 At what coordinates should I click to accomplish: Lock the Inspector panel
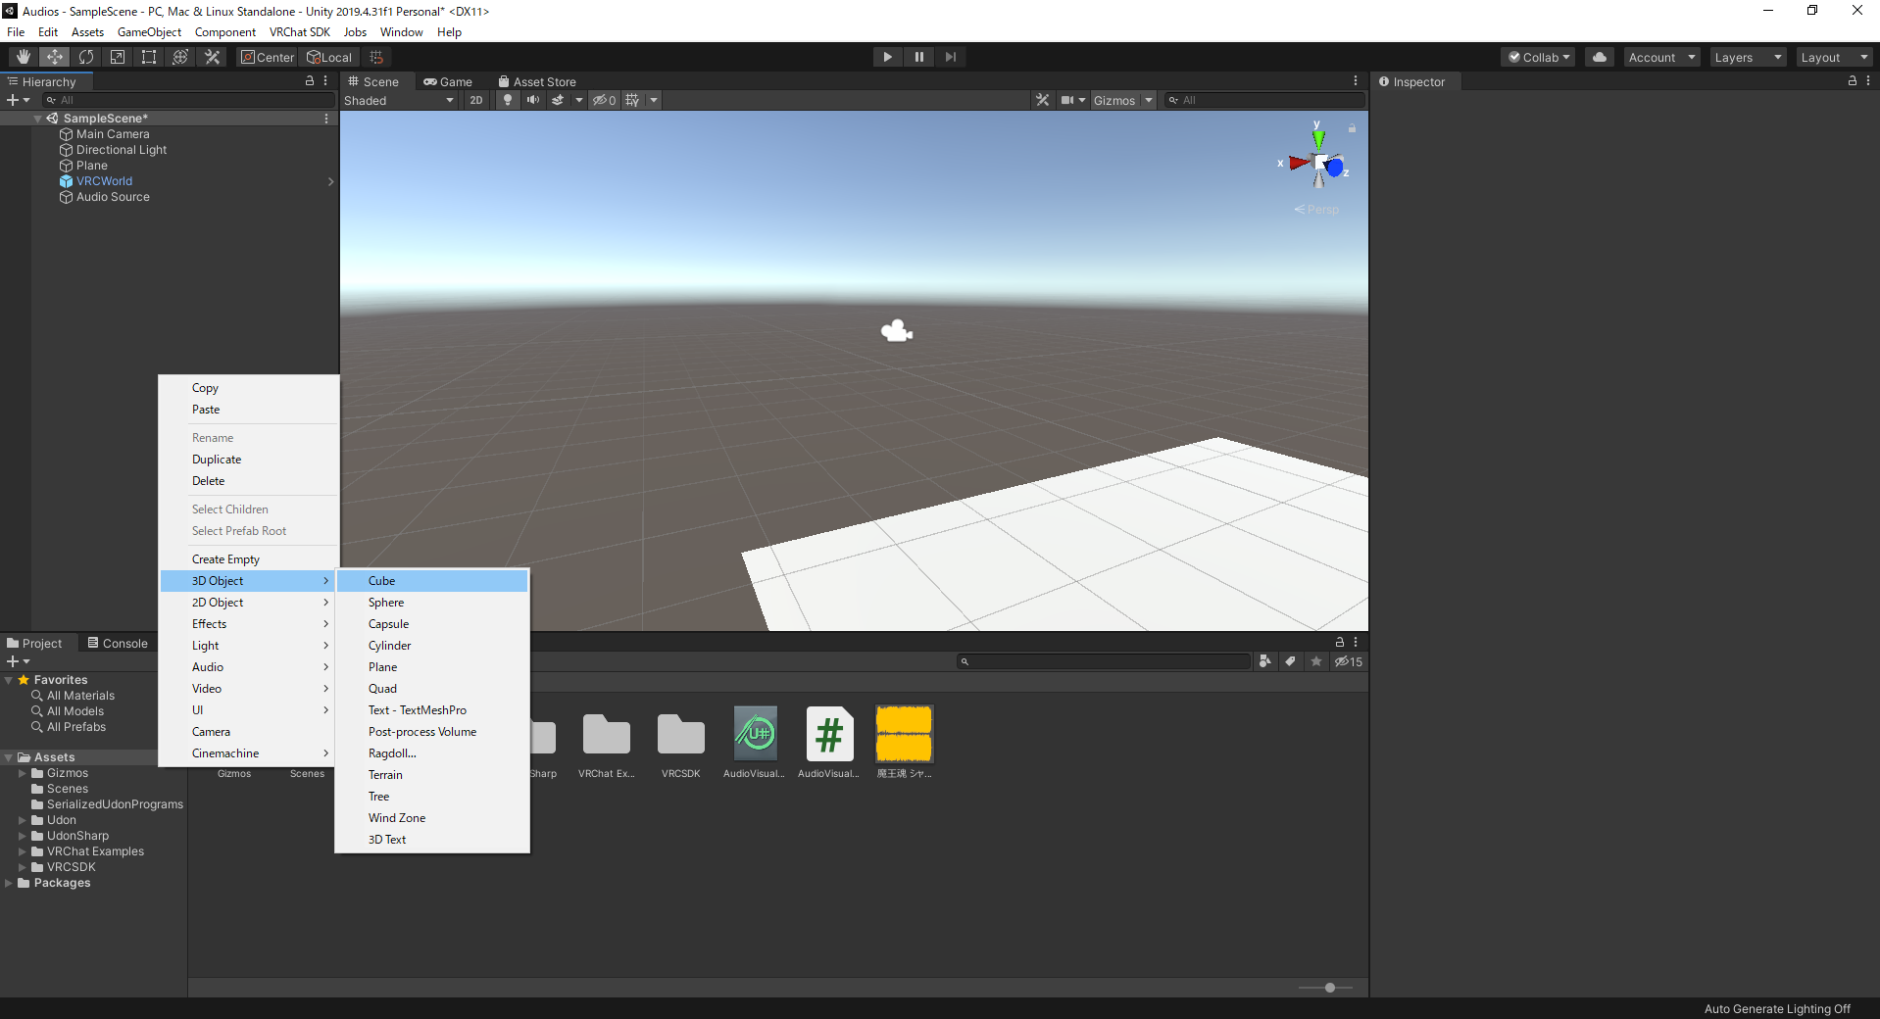1853,81
